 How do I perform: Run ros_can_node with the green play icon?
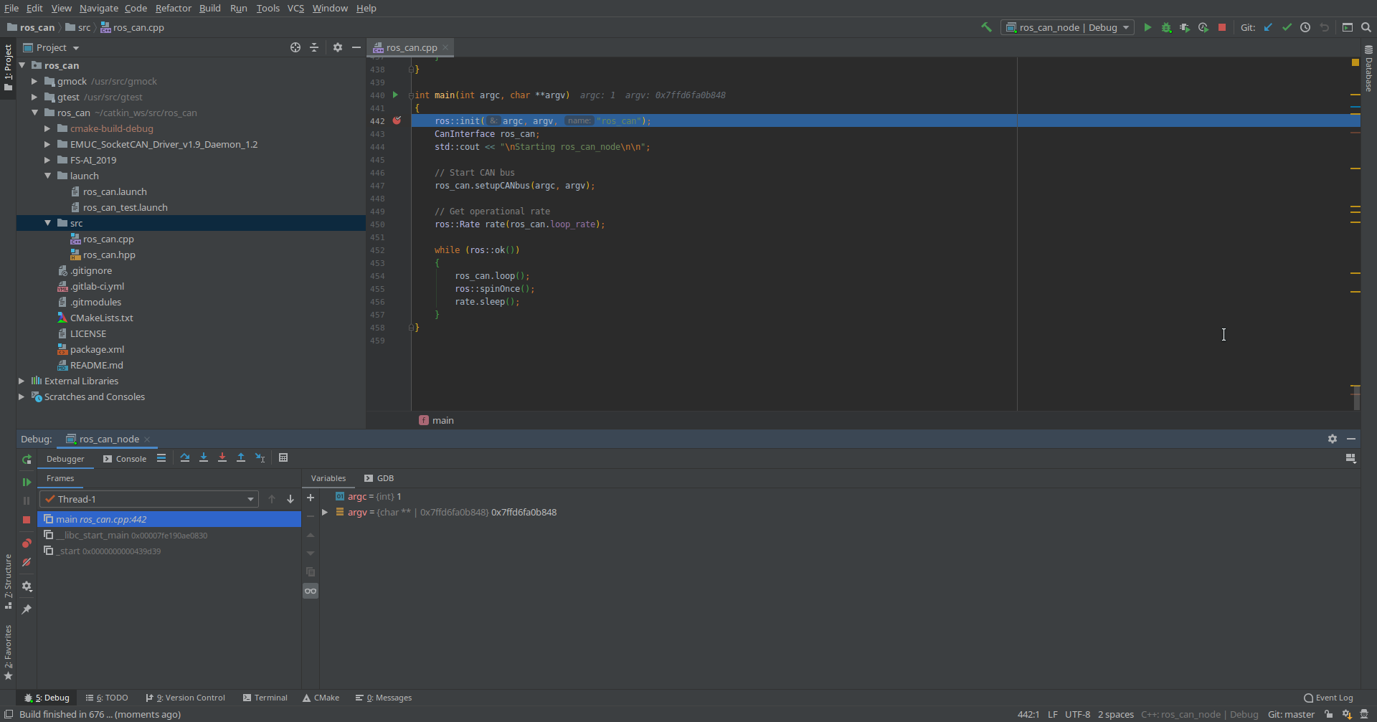tap(1147, 27)
